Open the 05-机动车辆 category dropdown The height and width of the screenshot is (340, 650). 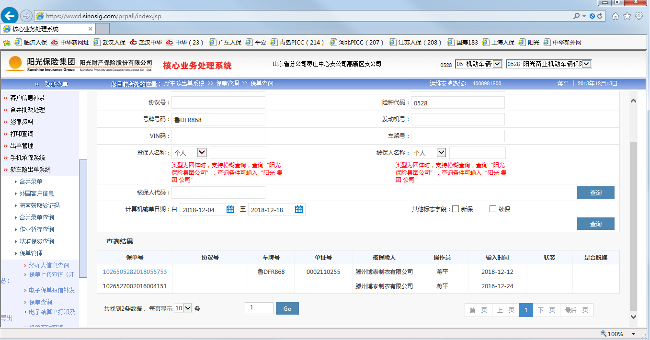[497, 64]
